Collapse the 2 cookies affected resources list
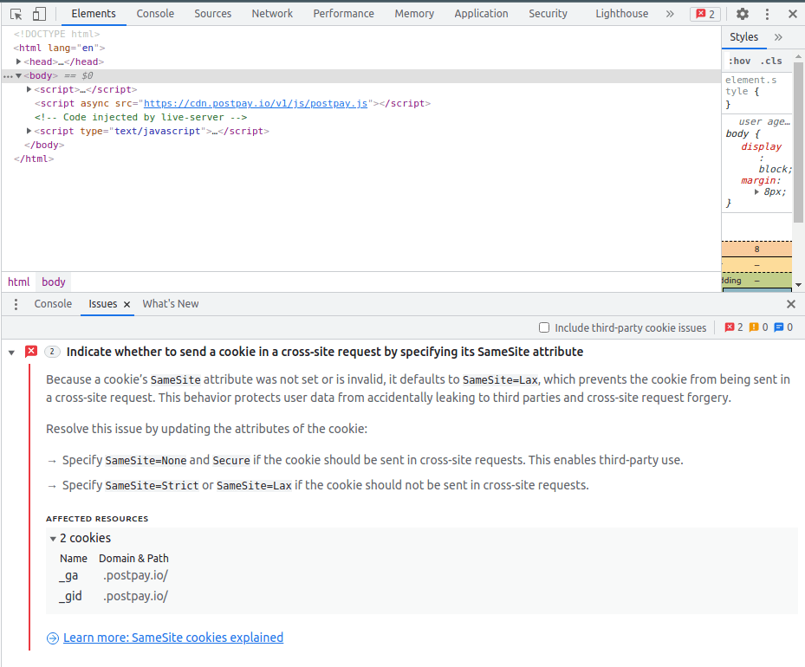This screenshot has width=805, height=667. [53, 539]
